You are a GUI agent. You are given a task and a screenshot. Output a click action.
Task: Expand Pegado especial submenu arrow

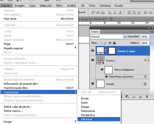pos(75,48)
